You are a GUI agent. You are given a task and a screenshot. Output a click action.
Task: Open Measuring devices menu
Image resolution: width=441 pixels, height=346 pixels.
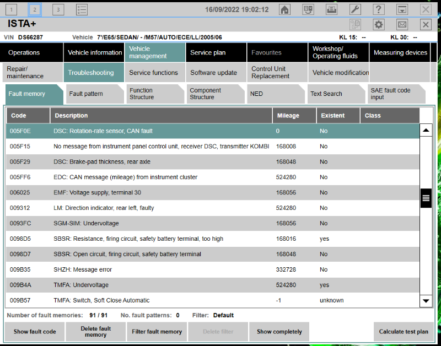(x=400, y=52)
